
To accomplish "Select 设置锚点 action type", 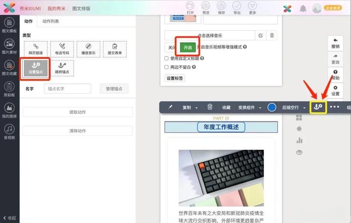I will (x=36, y=68).
